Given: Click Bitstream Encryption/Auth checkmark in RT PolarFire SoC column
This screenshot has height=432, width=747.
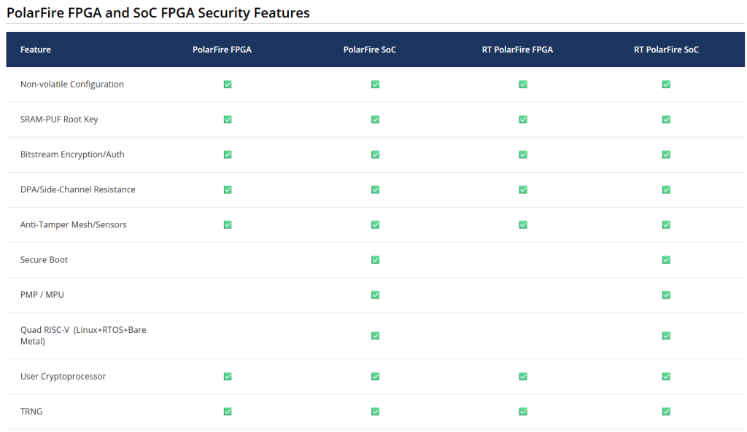Looking at the screenshot, I should [666, 154].
